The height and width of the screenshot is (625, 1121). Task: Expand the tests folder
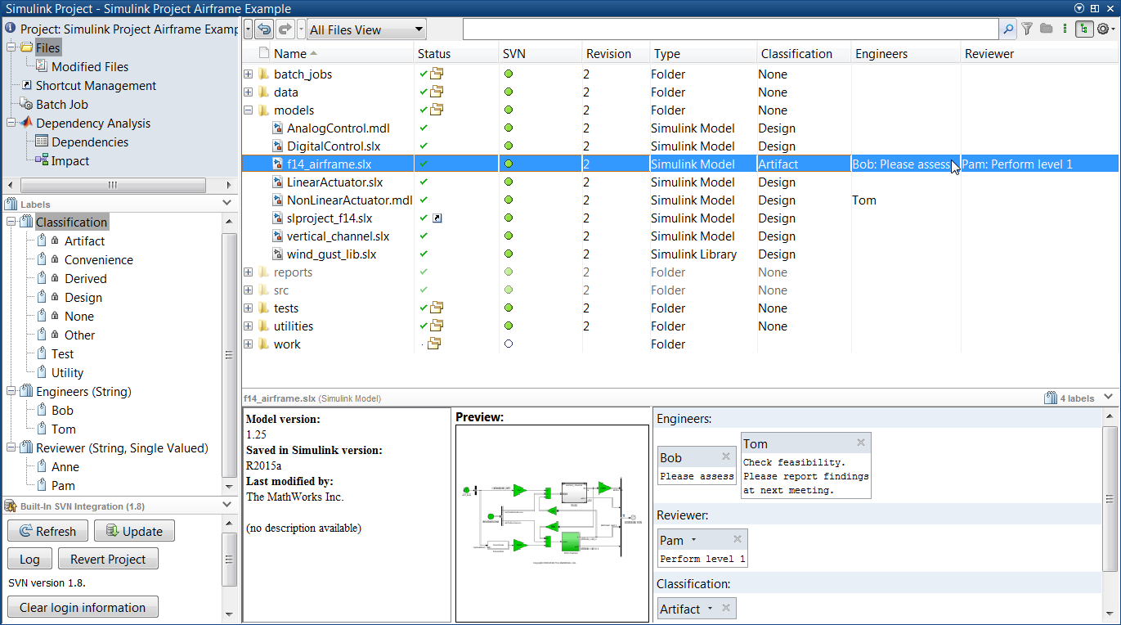pyautogui.click(x=249, y=308)
